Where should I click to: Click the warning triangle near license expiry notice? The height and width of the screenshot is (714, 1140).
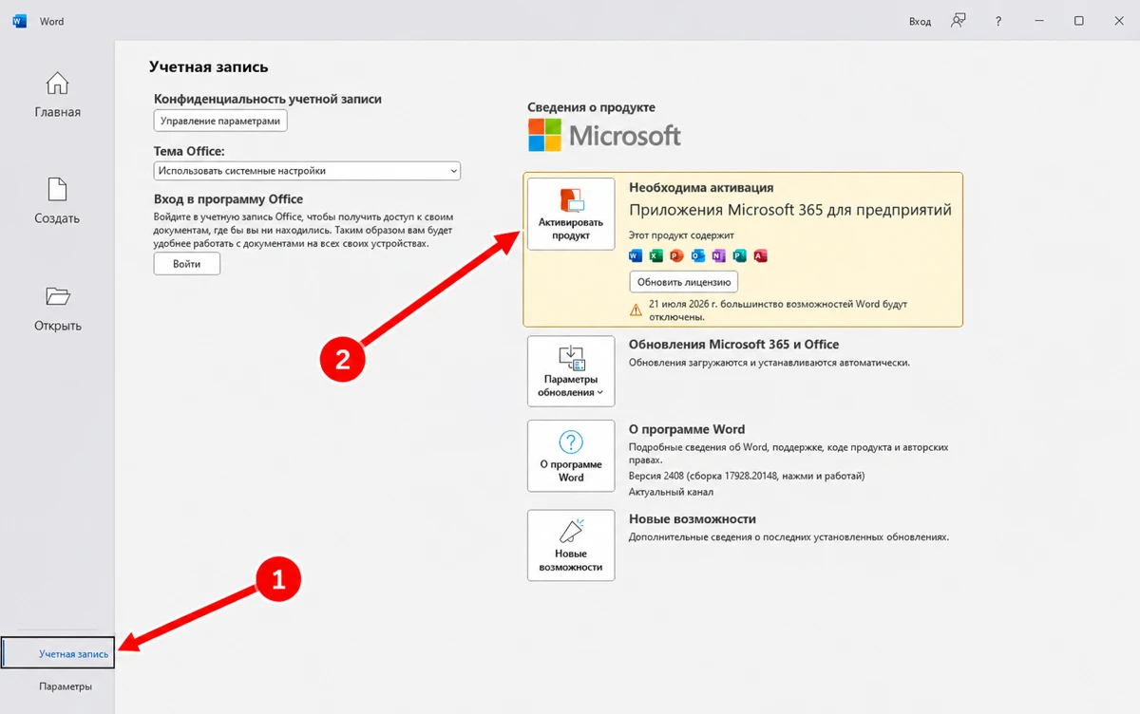636,310
